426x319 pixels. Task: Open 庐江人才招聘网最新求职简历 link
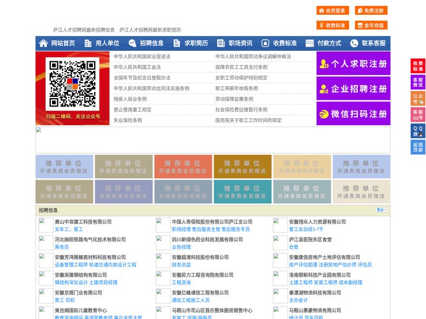click(x=150, y=30)
